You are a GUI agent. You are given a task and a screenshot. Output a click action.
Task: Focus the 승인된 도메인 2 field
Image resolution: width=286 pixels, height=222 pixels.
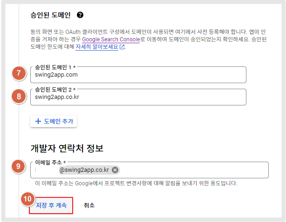point(138,97)
